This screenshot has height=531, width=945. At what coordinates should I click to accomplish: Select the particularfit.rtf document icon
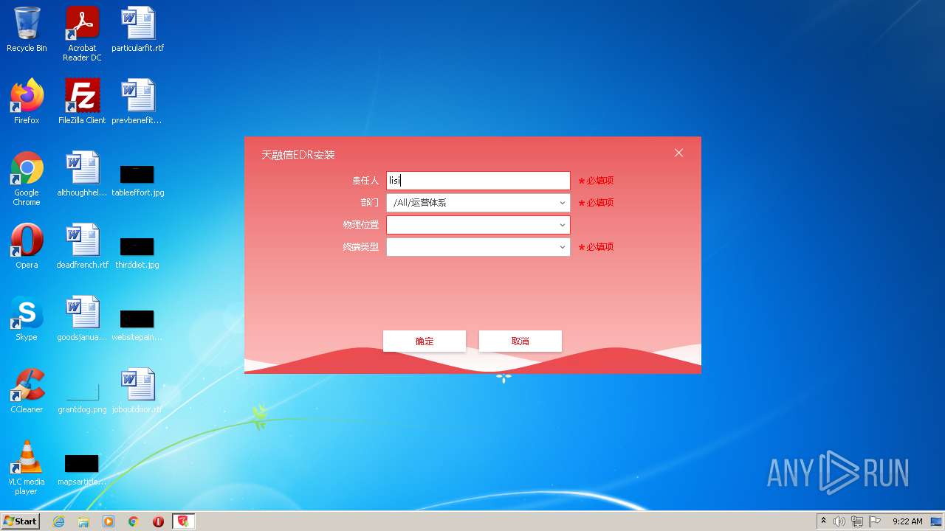point(138,29)
